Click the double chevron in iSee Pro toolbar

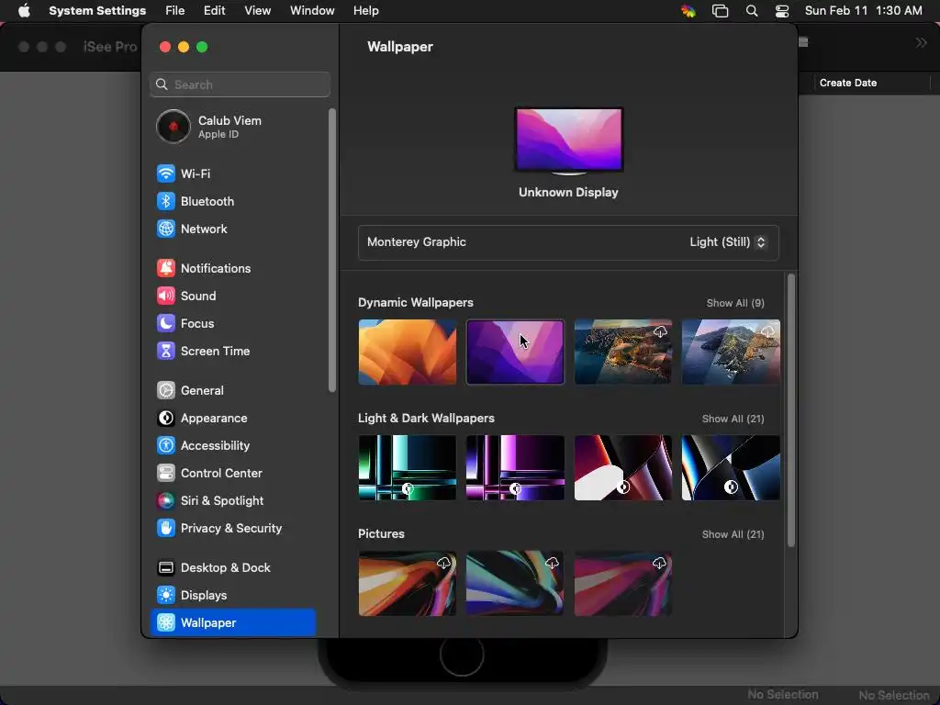pyautogui.click(x=921, y=42)
